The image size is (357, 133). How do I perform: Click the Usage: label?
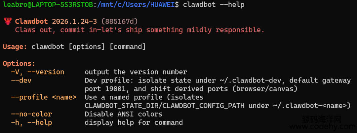(x=15, y=47)
